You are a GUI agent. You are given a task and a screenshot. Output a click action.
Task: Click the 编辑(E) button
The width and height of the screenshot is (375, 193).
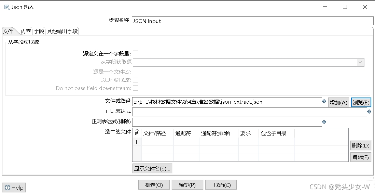(361, 157)
